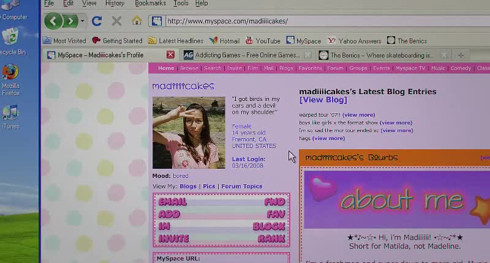This screenshot has height=263, width=490.
Task: Open the Hotmail bookmark
Action: pyautogui.click(x=225, y=40)
